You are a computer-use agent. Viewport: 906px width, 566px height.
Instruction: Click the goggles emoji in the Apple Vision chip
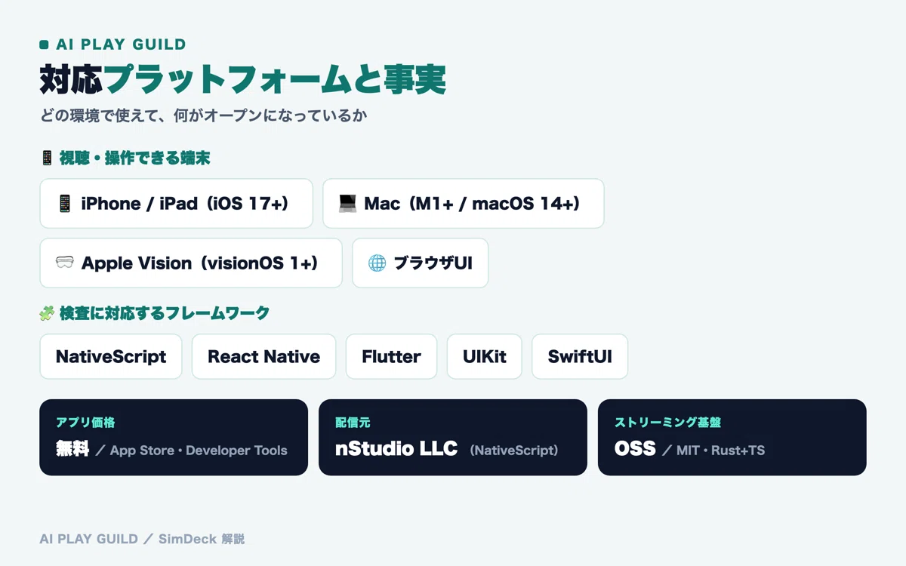point(64,263)
